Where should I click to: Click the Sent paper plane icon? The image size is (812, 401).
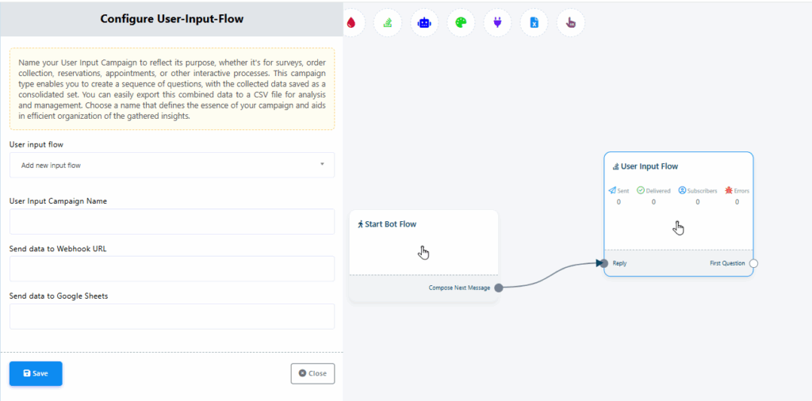(x=612, y=191)
